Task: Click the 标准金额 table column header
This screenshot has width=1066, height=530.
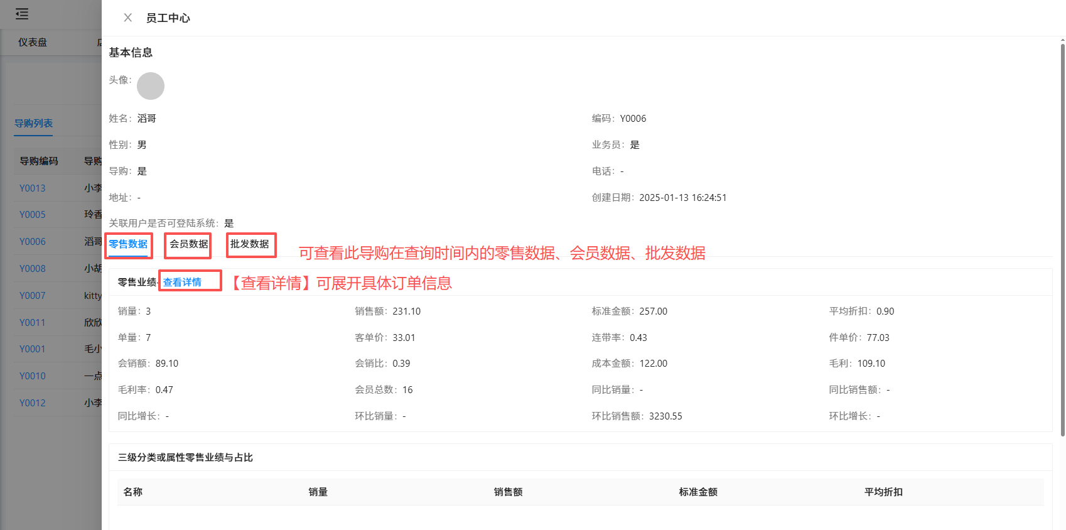Action: [698, 492]
